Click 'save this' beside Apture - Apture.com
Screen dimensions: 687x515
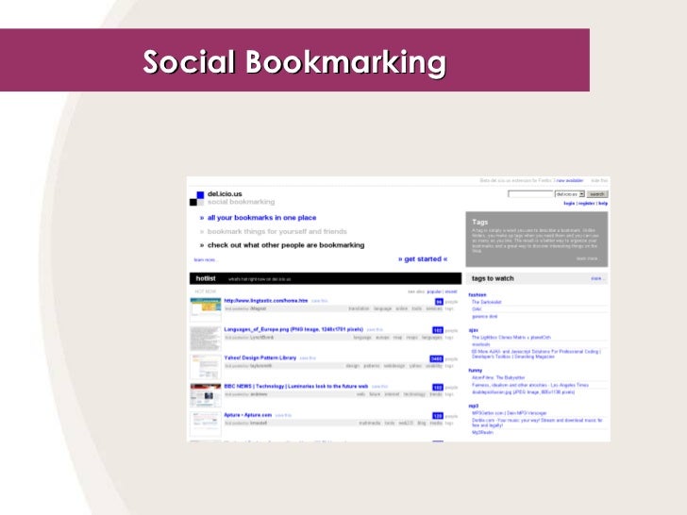coord(283,415)
